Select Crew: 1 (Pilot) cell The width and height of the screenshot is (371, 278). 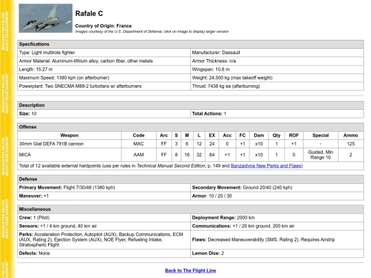click(x=104, y=218)
